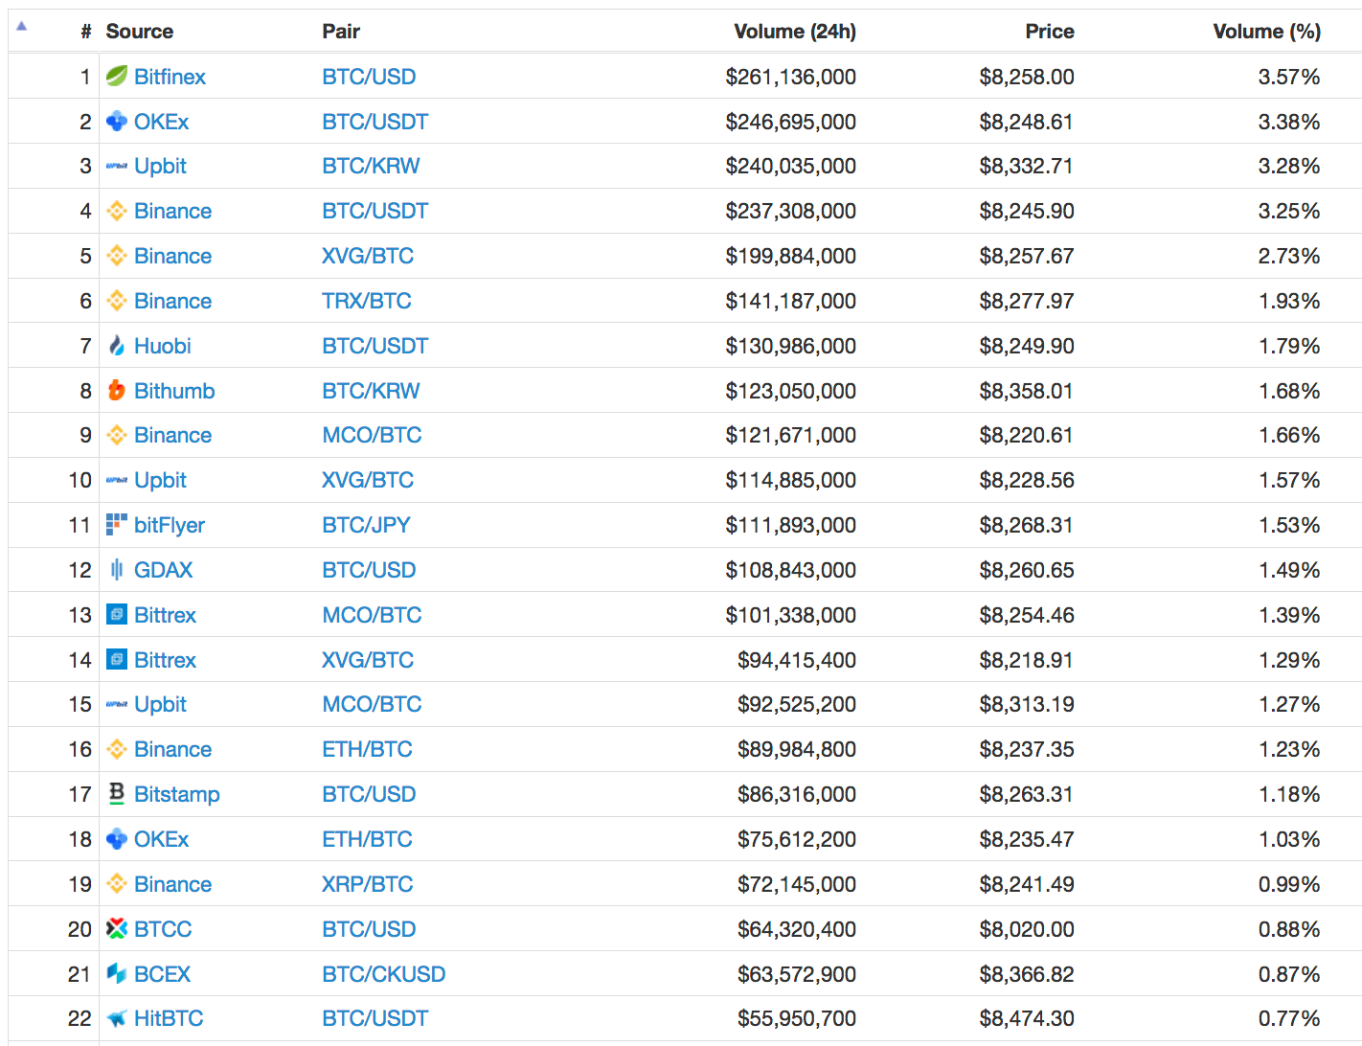1362x1046 pixels.
Task: Click the Binance logo in row 19
Action: [117, 883]
